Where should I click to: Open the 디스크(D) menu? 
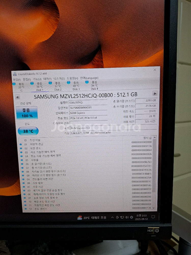59,79
